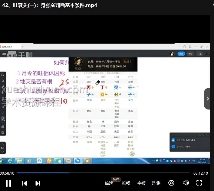Click the 分享 share button
The image size is (214, 191).
point(199,54)
